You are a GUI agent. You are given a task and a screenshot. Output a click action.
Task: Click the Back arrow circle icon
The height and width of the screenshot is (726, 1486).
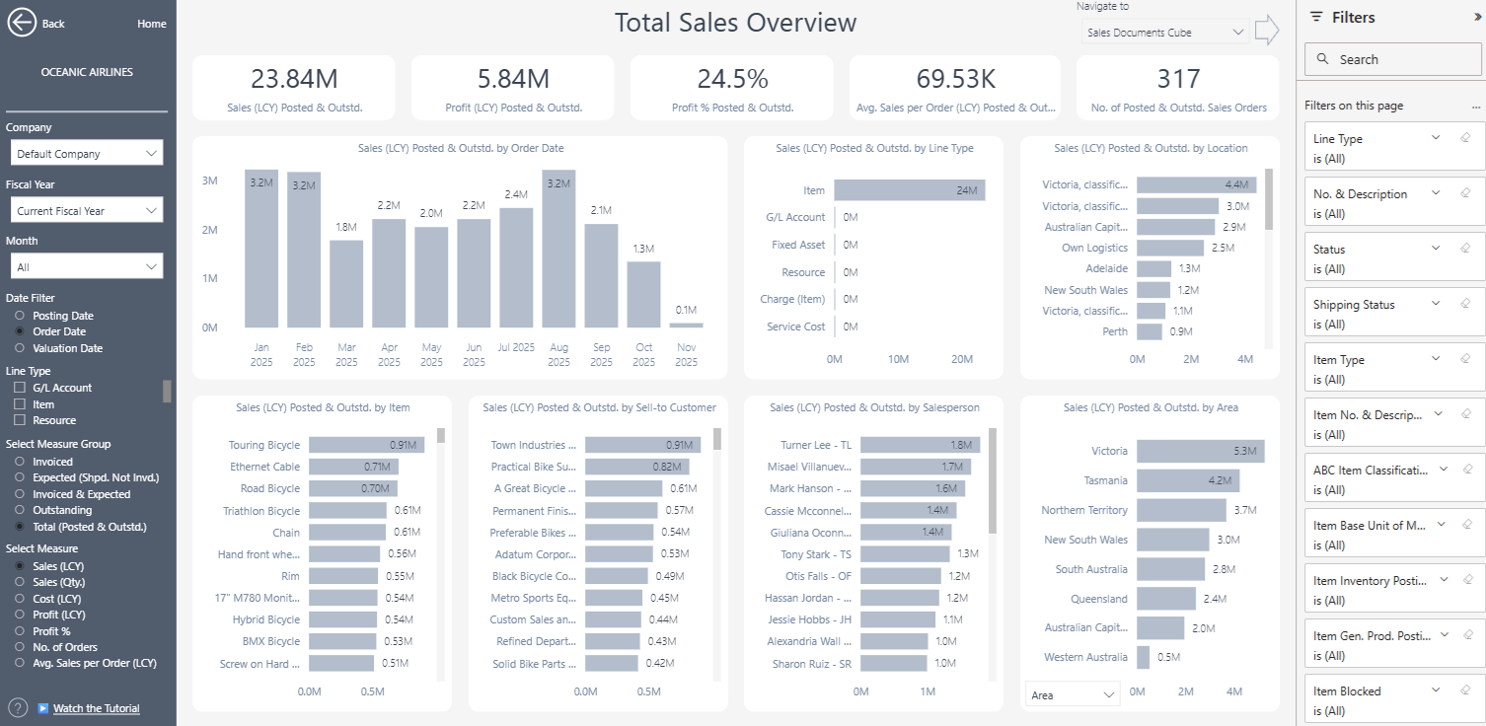pos(22,23)
